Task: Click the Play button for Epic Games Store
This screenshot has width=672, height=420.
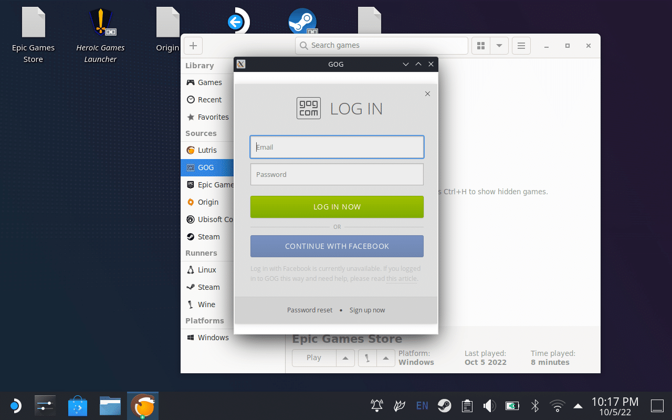Action: [x=314, y=358]
